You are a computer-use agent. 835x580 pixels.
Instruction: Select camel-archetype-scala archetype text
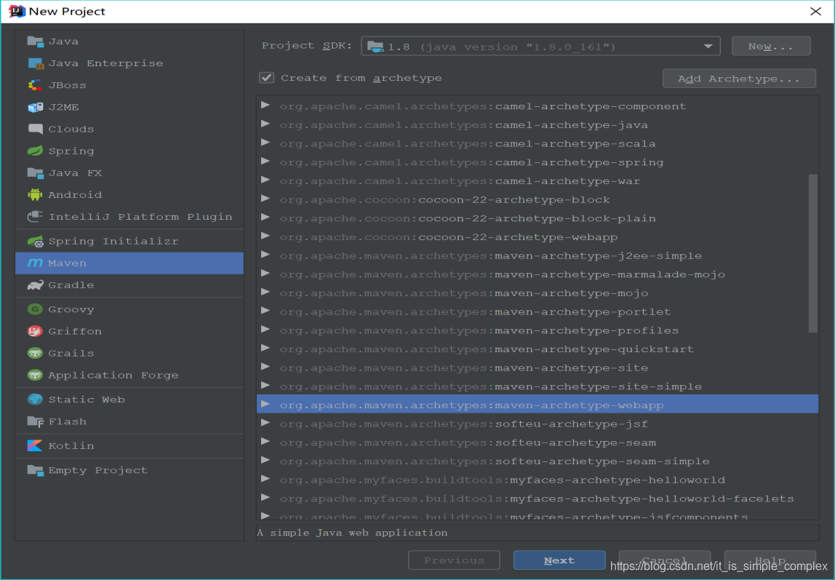tap(575, 144)
